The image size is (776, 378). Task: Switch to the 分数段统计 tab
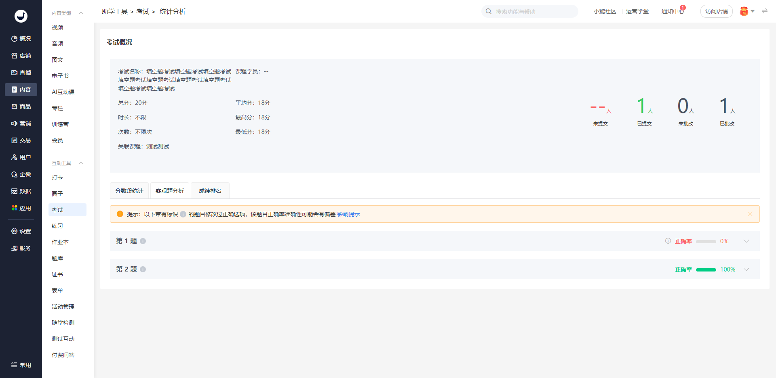(x=129, y=191)
